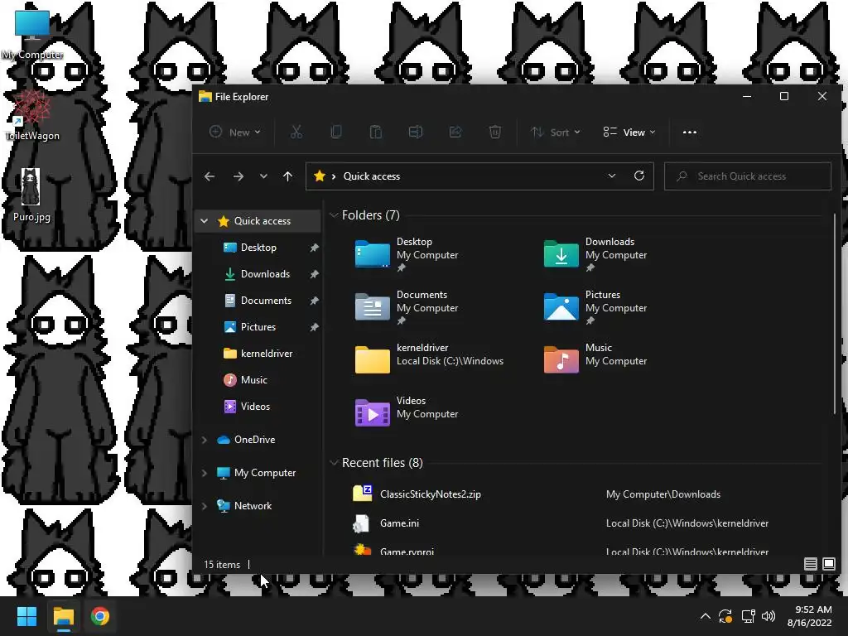Viewport: 848px width, 636px height.
Task: Open the View dropdown menu
Action: click(x=629, y=132)
